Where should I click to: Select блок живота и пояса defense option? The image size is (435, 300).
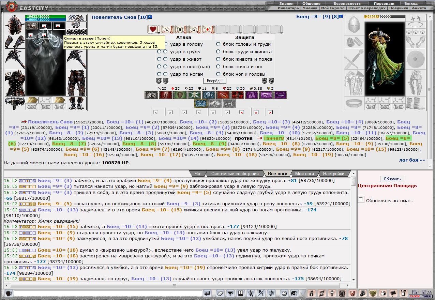pos(218,59)
